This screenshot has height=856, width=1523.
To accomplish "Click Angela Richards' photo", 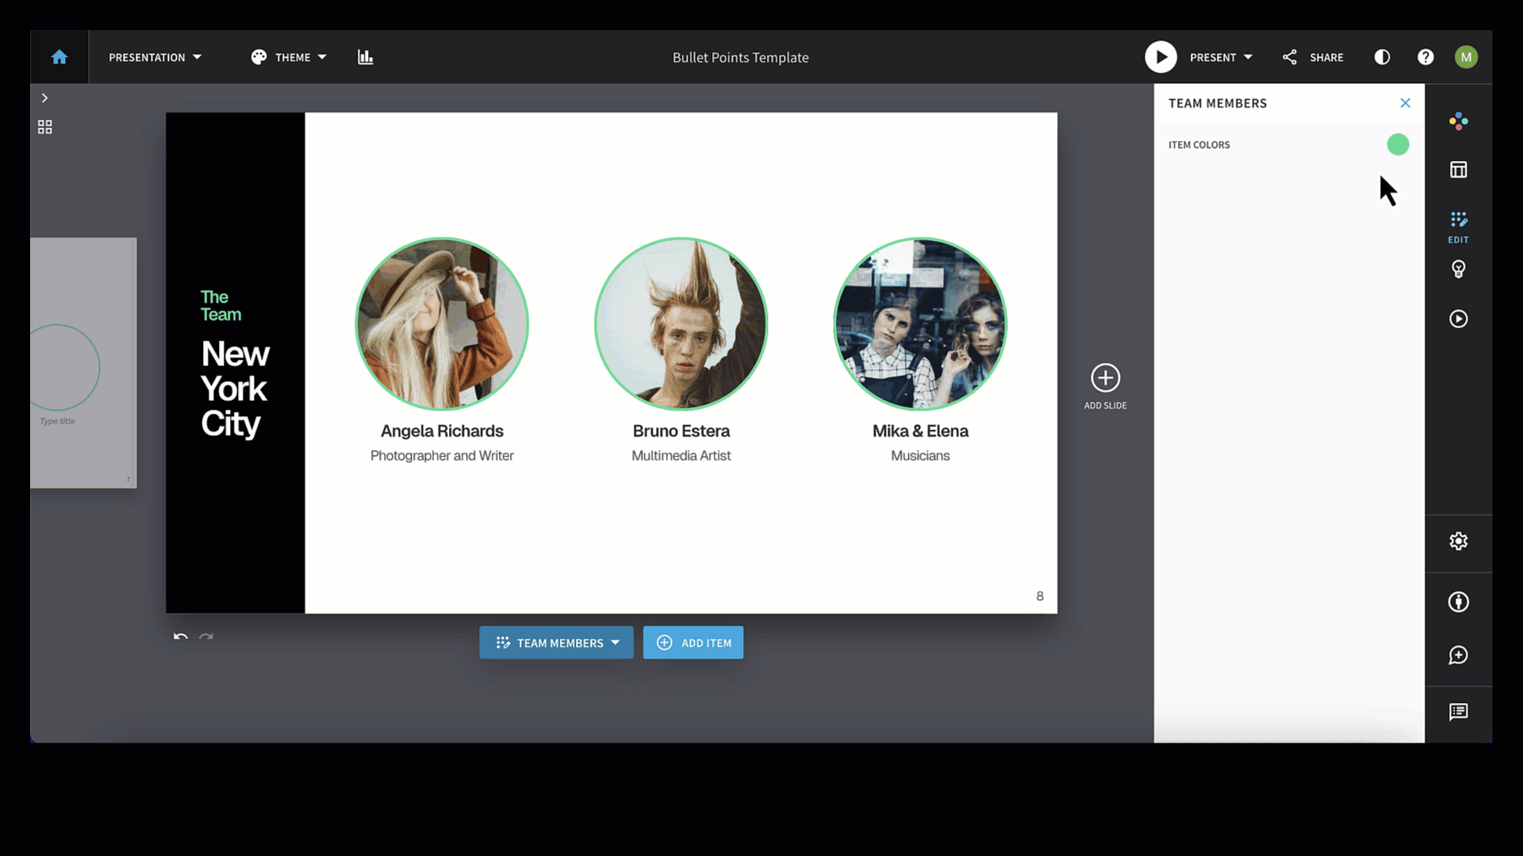I will pos(442,323).
